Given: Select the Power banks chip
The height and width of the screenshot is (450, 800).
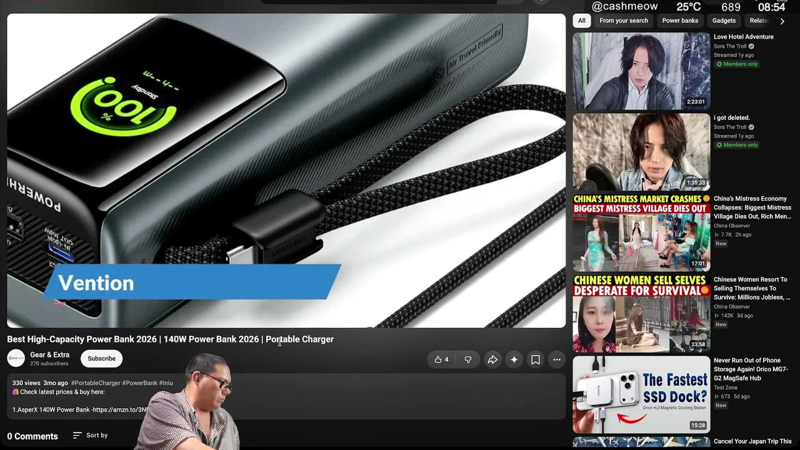Looking at the screenshot, I should coord(680,21).
